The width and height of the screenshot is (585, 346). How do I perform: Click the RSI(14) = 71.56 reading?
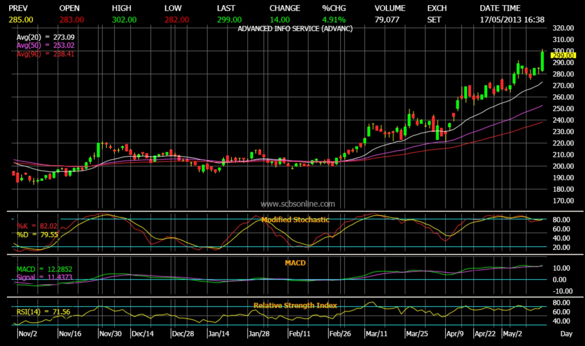[43, 312]
